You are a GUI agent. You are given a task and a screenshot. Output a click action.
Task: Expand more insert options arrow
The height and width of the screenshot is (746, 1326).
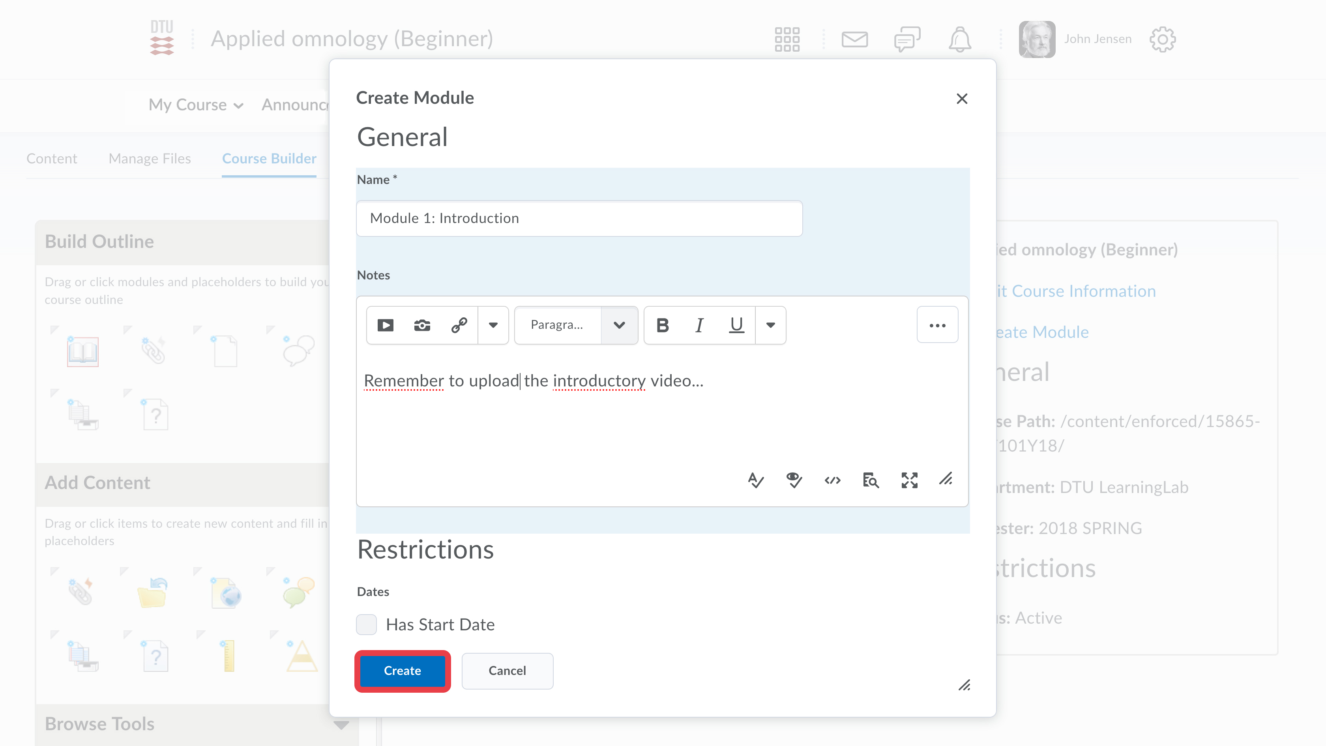493,325
